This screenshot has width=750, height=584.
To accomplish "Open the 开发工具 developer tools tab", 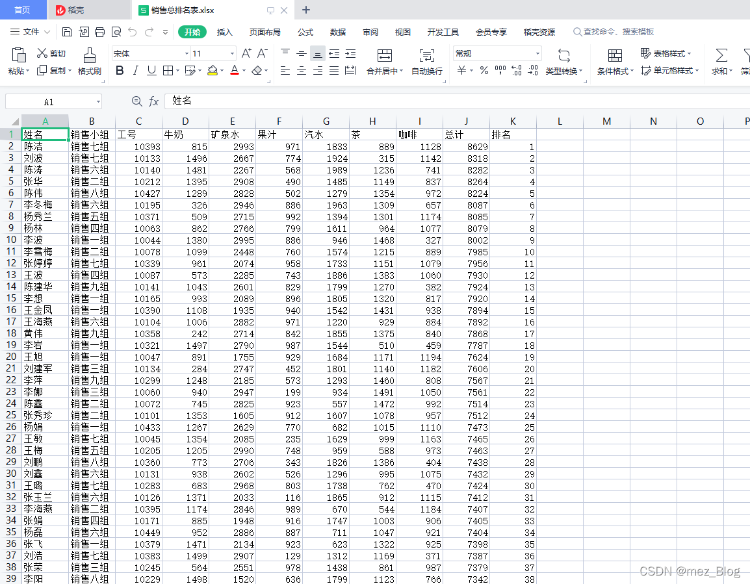I will click(443, 32).
